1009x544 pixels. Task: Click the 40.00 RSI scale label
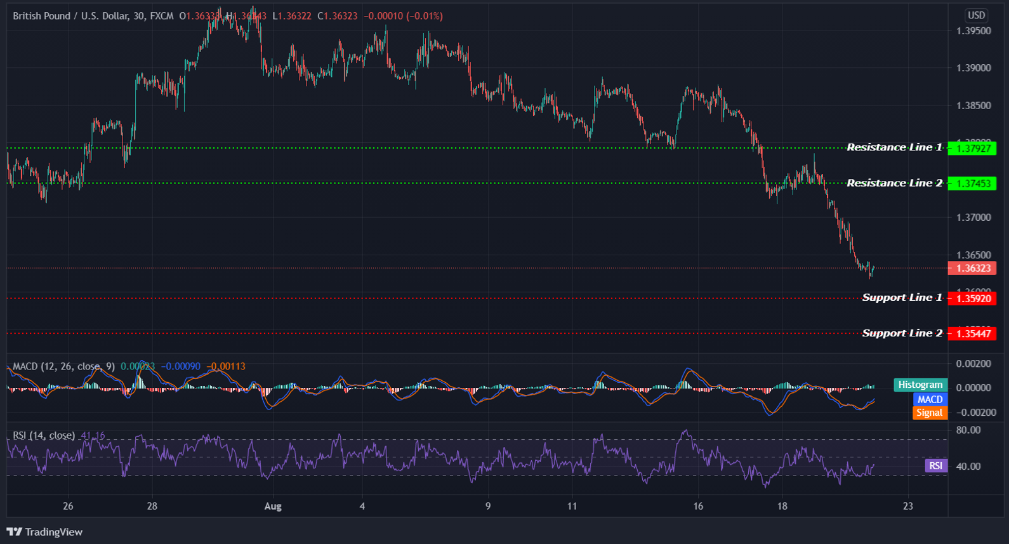tap(968, 467)
